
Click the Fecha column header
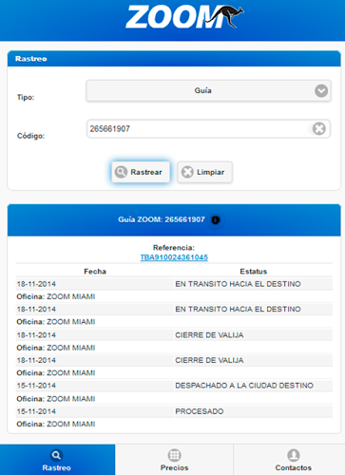pos(95,272)
